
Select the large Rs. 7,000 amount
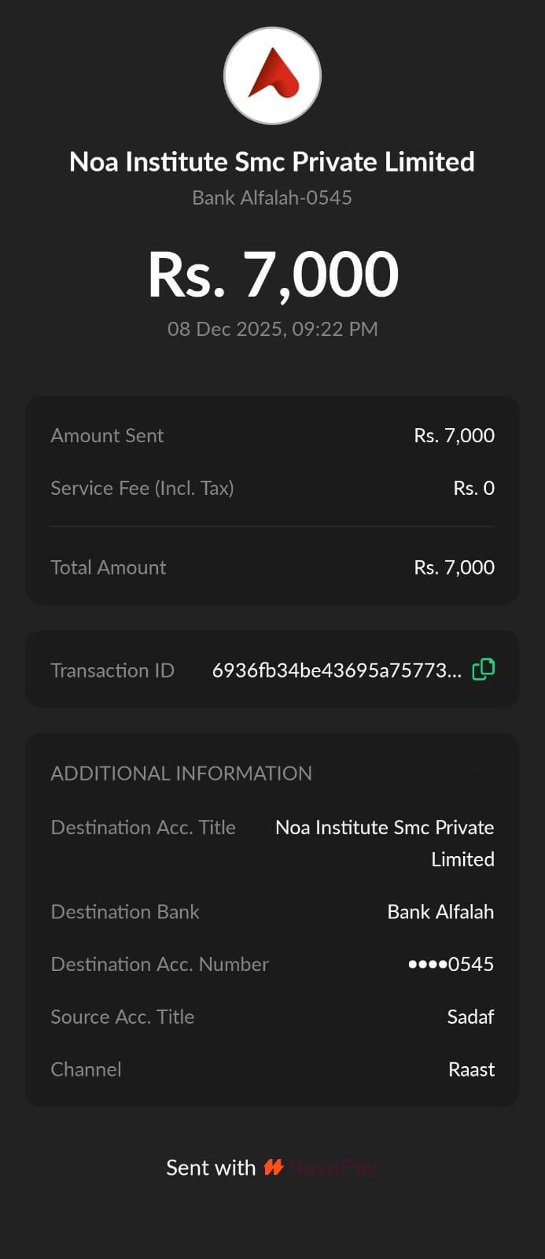point(272,275)
